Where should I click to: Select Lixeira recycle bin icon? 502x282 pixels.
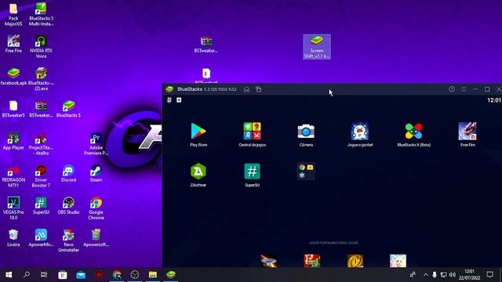pyautogui.click(x=13, y=238)
